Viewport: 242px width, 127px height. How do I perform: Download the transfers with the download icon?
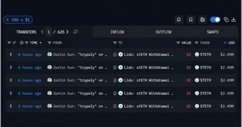(x=234, y=20)
